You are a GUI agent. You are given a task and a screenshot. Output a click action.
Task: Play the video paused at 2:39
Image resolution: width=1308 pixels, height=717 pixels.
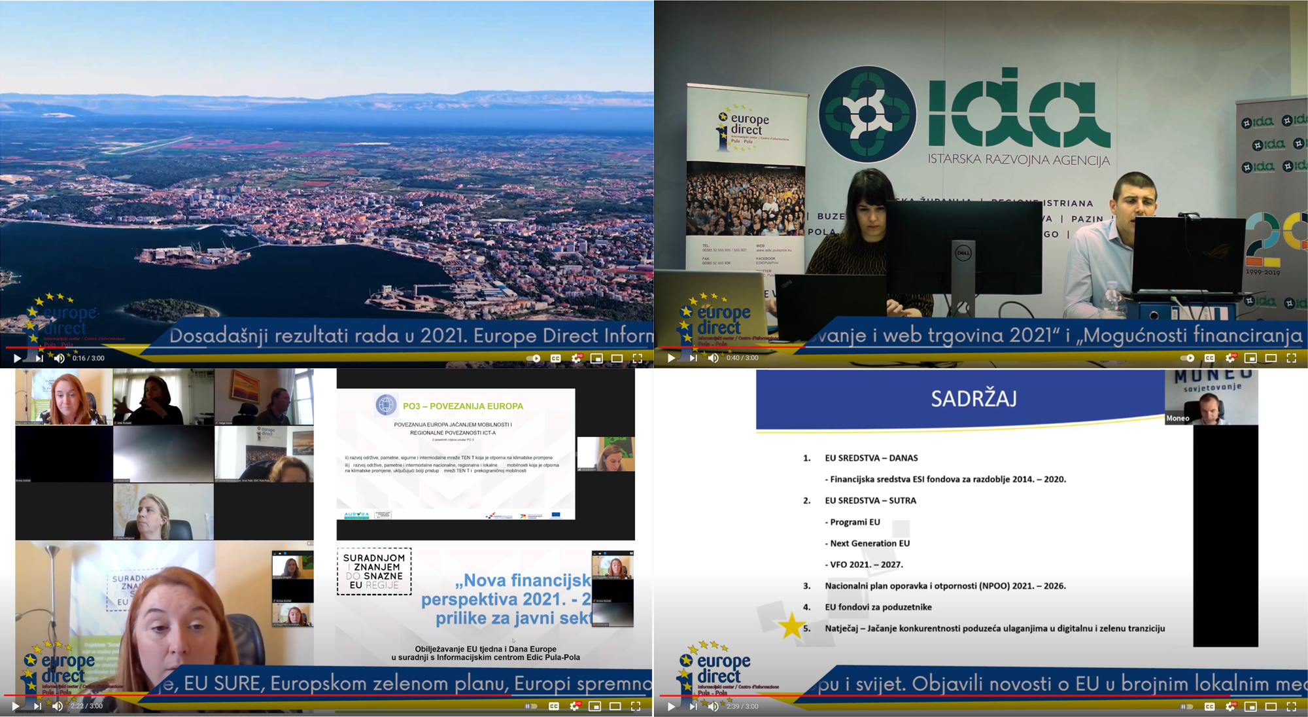tap(671, 707)
